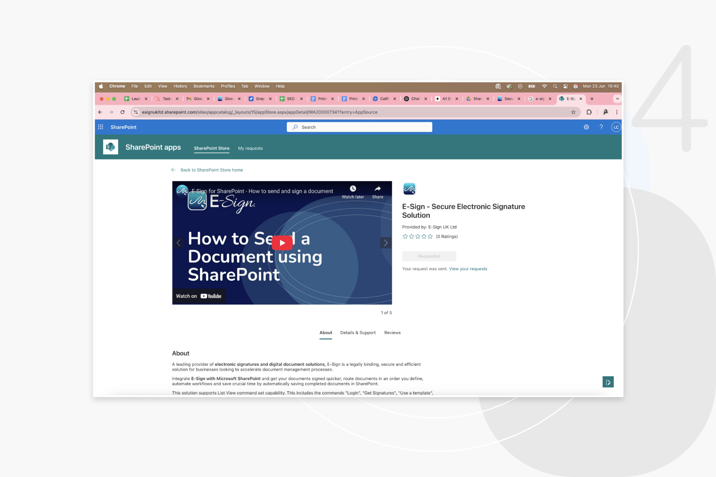The width and height of the screenshot is (716, 477).
Task: Click the SharePoint apps site title
Action: 153,147
